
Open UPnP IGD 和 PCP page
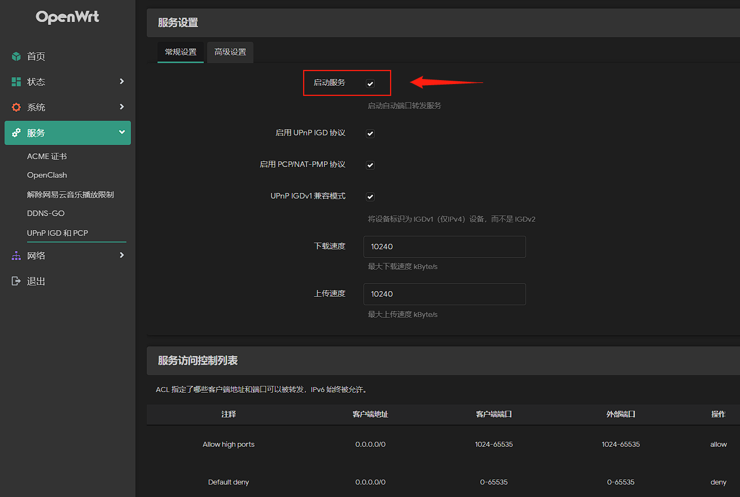[x=58, y=233]
